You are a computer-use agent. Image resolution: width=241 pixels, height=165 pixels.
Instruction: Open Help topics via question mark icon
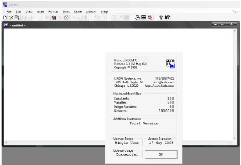tap(161, 18)
